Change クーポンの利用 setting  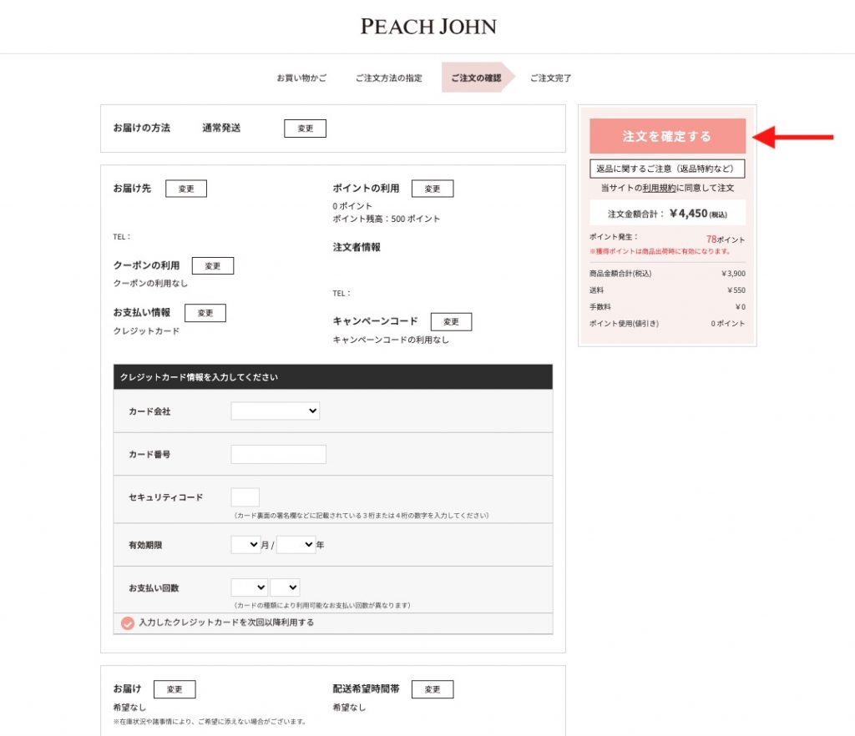(x=212, y=265)
